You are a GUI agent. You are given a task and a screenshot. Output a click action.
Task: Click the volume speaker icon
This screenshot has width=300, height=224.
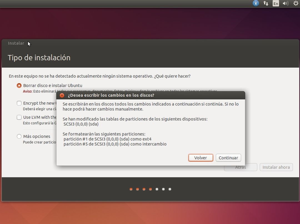(x=286, y=3)
